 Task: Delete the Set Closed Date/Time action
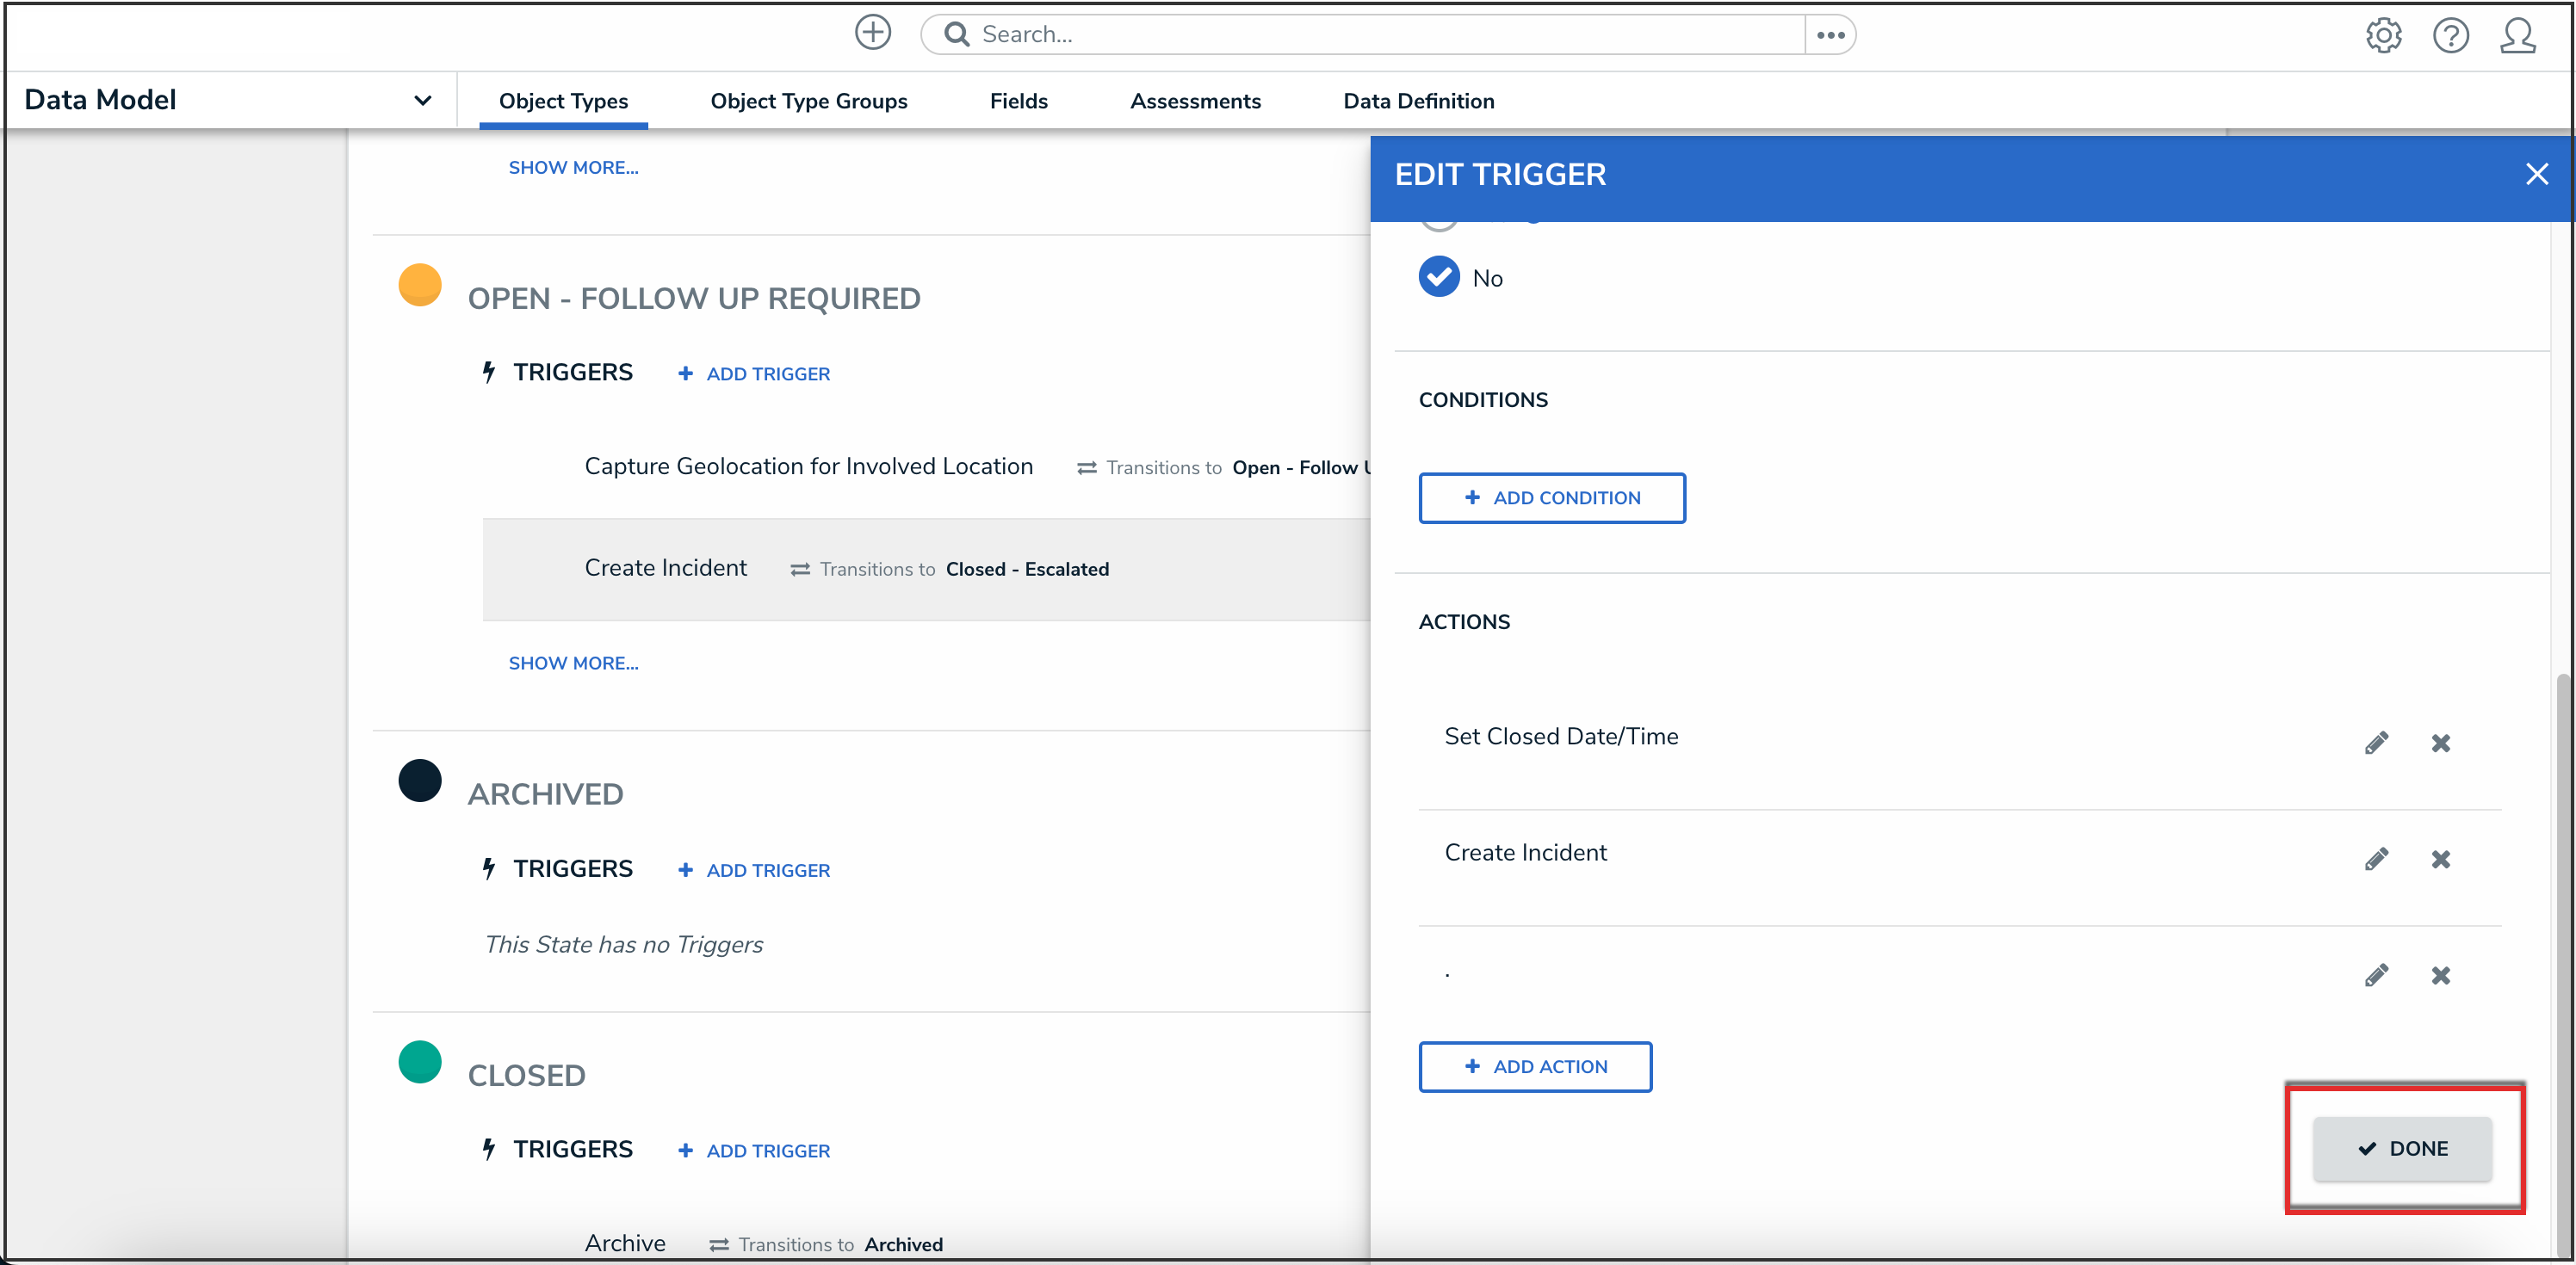2440,743
